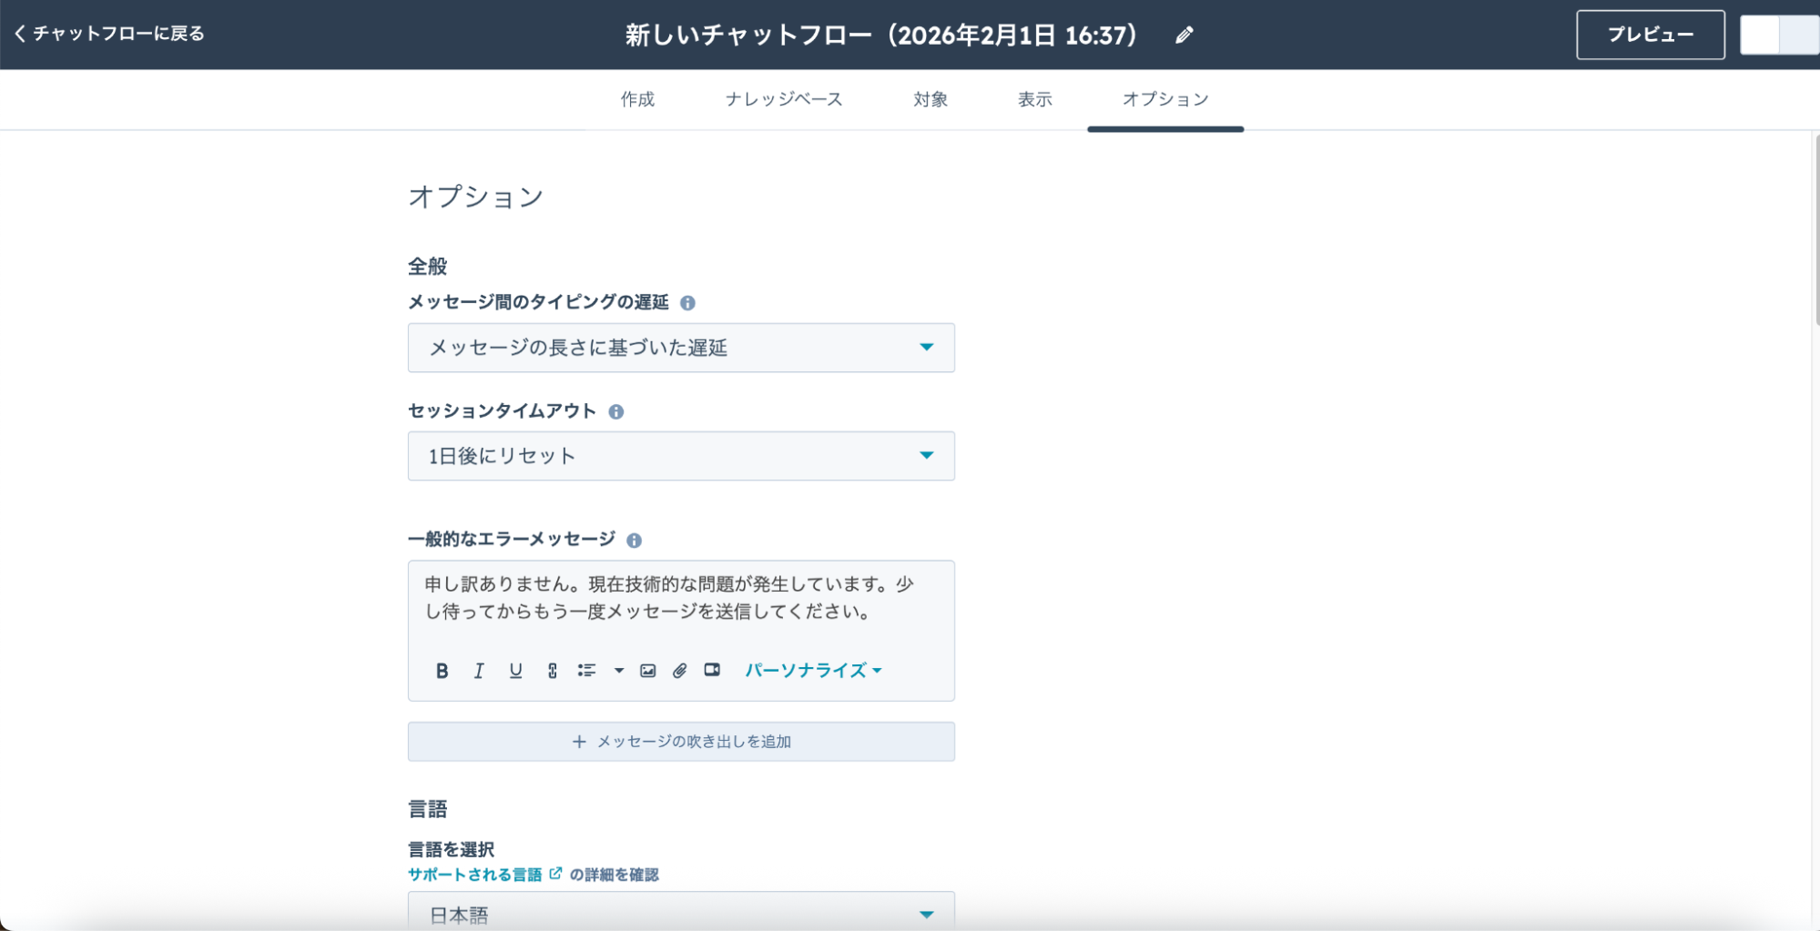Viewport: 1820px width, 931px height.
Task: Open the メッセージの長さに基づいた遅延 dropdown
Action: pos(680,348)
